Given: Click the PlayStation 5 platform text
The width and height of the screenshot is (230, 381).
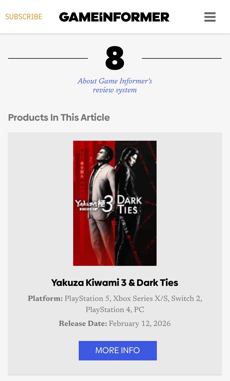Looking at the screenshot, I should 87,299.
